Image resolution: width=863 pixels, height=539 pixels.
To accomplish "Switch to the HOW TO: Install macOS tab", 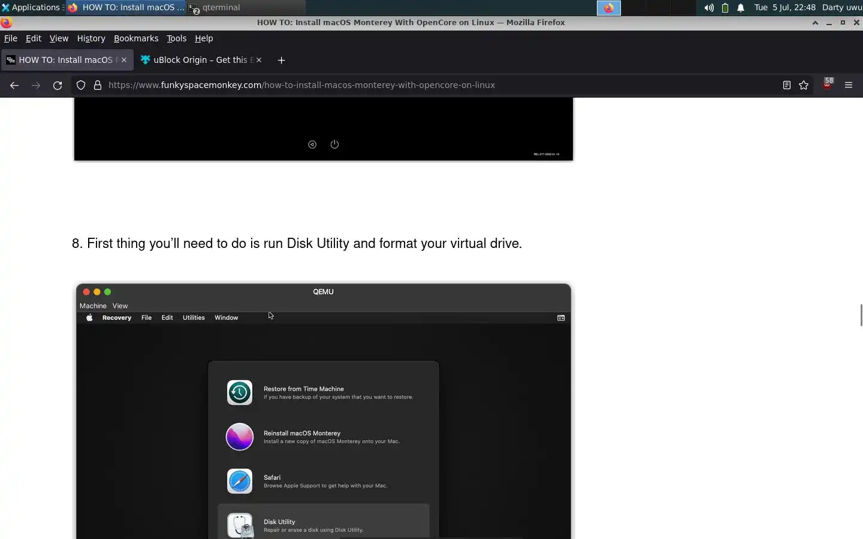I will tap(66, 60).
